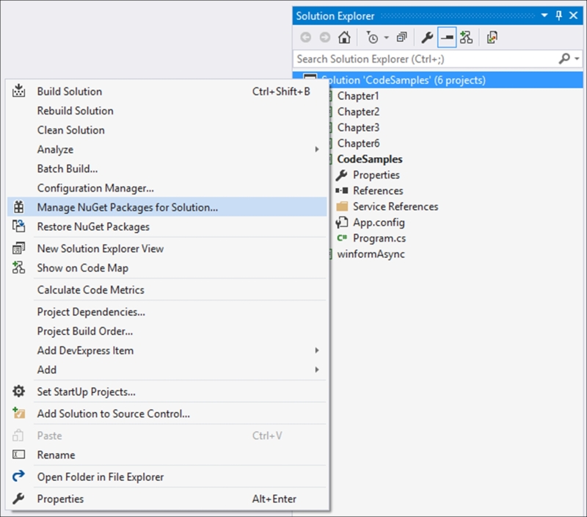
Task: Select the Program.cs file
Action: click(379, 238)
